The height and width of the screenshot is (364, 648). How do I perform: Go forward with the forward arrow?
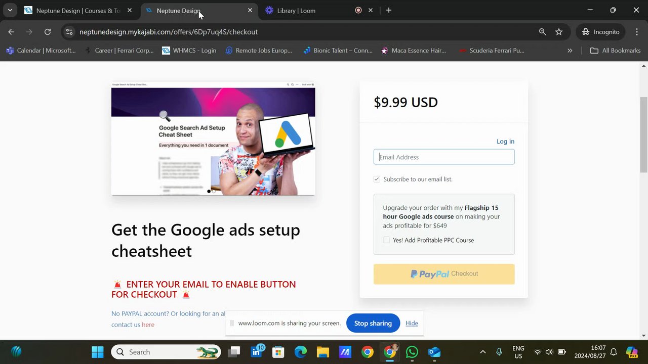point(29,32)
